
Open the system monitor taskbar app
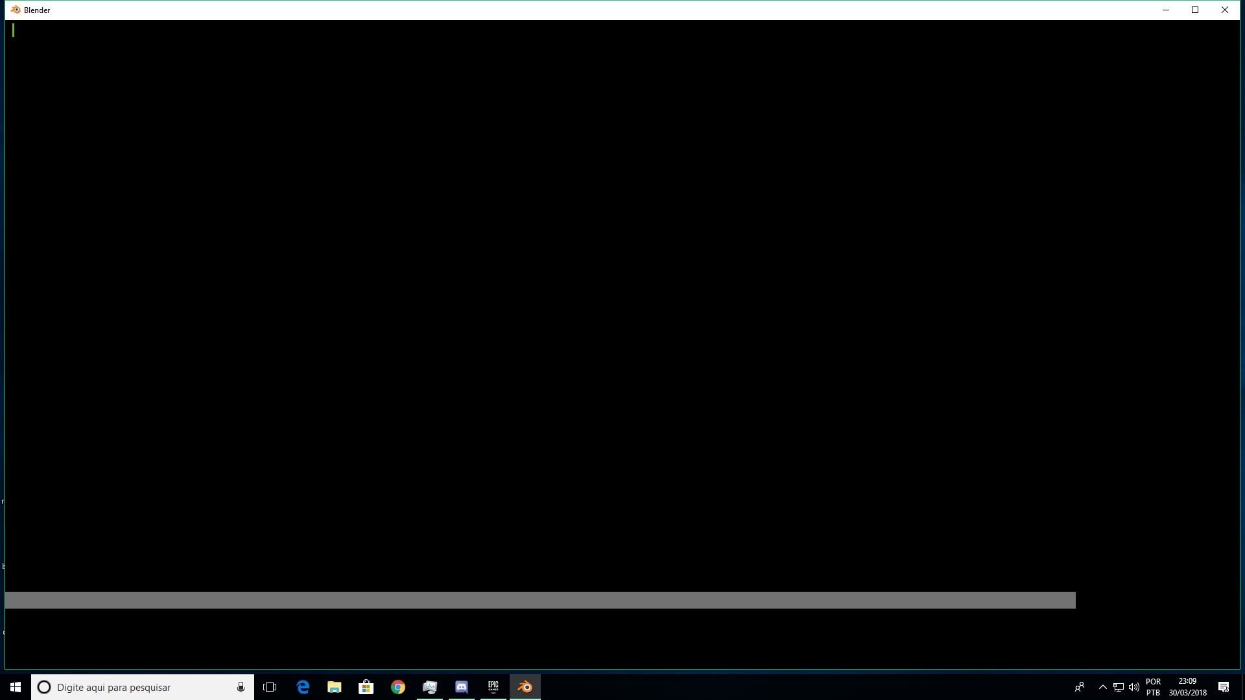[430, 687]
